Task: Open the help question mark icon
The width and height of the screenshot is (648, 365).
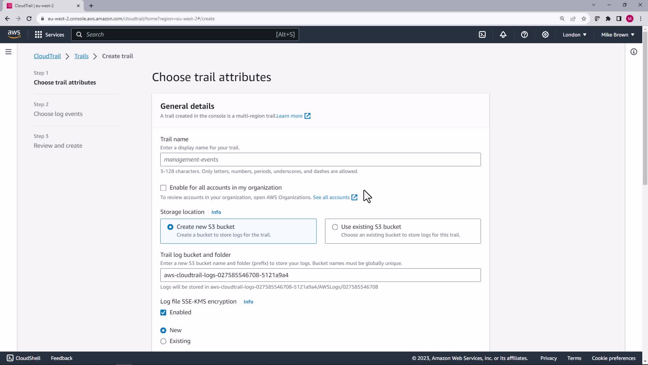Action: [524, 34]
